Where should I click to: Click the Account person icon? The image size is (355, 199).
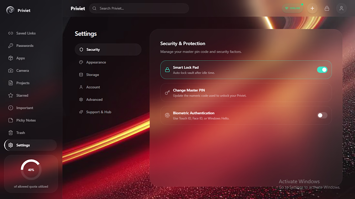click(x=81, y=87)
